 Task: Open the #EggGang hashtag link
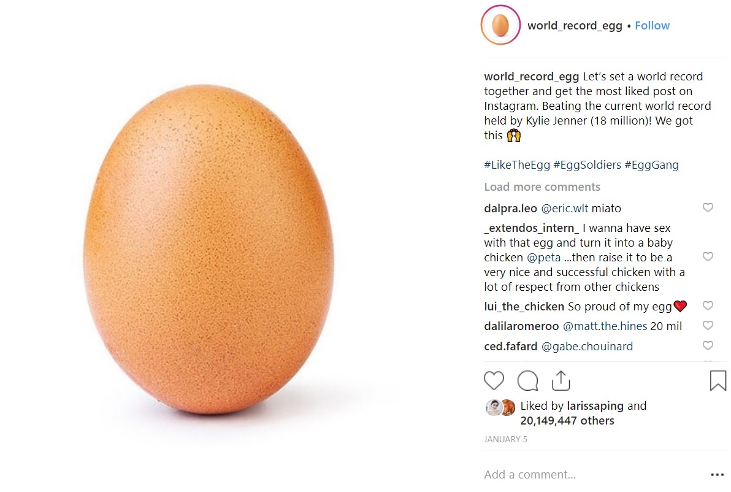(x=651, y=165)
